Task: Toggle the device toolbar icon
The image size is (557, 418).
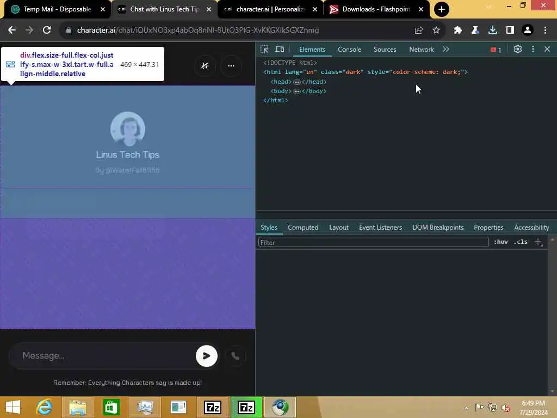Action: [x=280, y=50]
